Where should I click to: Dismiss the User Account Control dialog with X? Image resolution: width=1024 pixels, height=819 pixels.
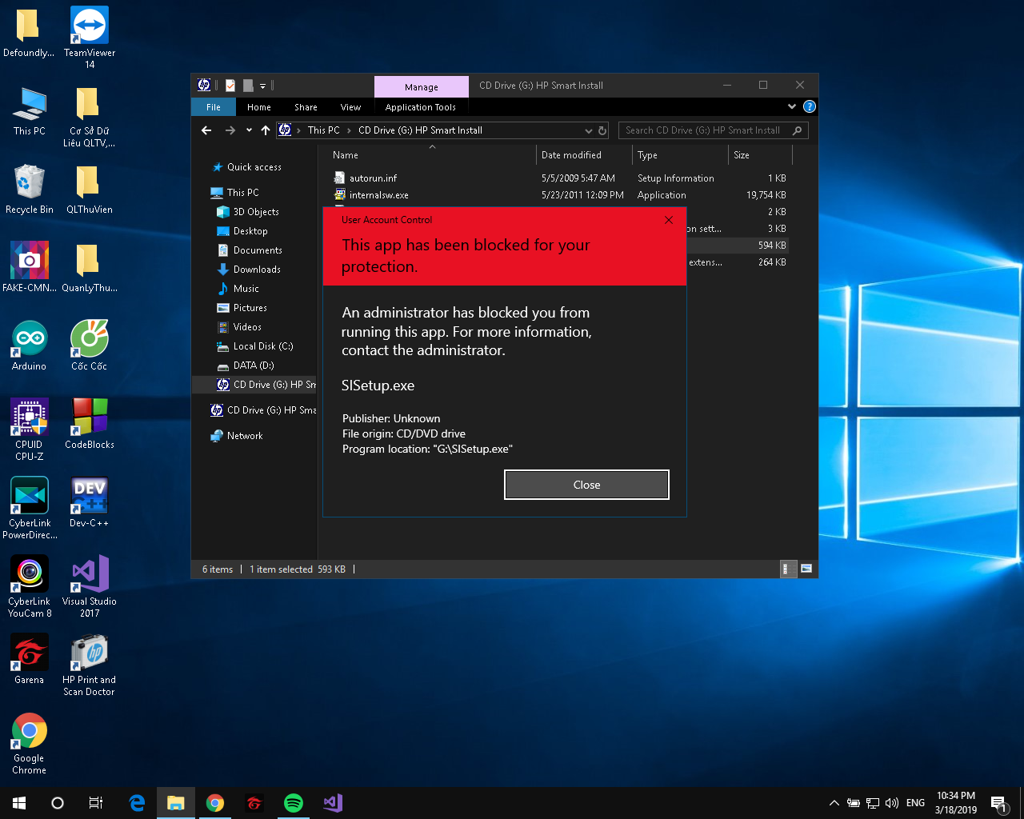click(669, 220)
